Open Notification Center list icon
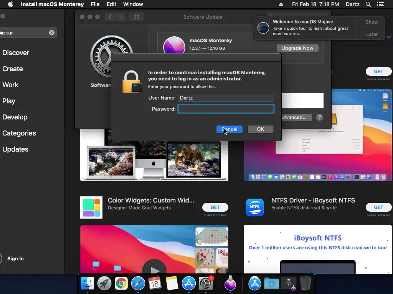 [380, 4]
